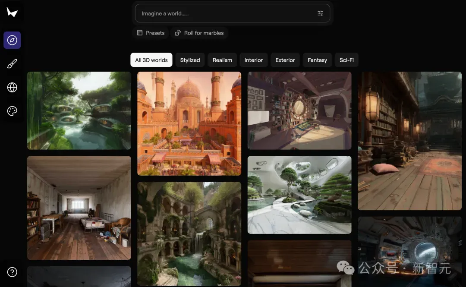Open the globe Worlds icon in sidebar
The width and height of the screenshot is (466, 287).
click(12, 88)
